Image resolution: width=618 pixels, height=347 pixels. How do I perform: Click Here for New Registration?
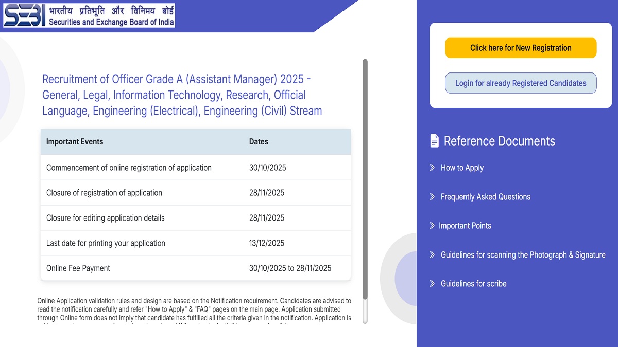(x=521, y=47)
